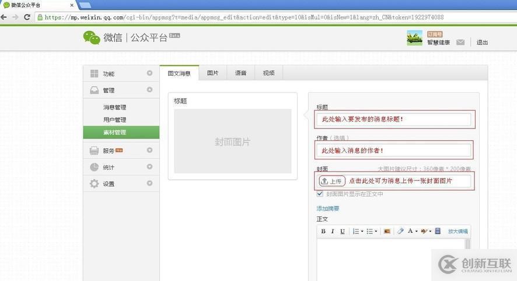
Task: Open font color dropdown arrow
Action: 417,232
